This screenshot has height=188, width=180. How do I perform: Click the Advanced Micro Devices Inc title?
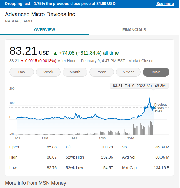click(40, 14)
